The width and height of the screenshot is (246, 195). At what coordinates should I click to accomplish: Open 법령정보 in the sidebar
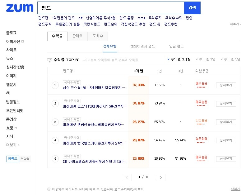coord(13,102)
